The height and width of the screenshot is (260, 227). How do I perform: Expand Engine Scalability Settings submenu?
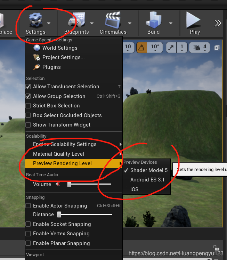74,144
